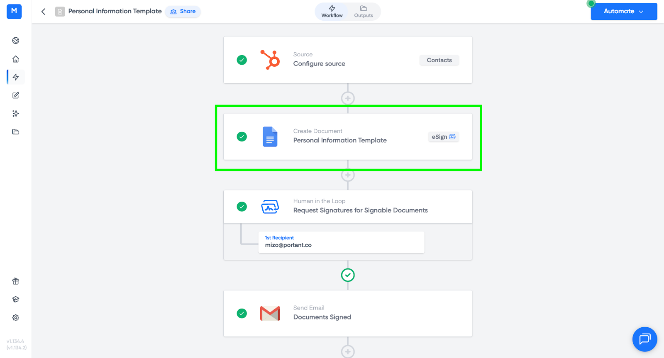The image size is (664, 358).
Task: Select the Workflow tab
Action: (x=332, y=12)
